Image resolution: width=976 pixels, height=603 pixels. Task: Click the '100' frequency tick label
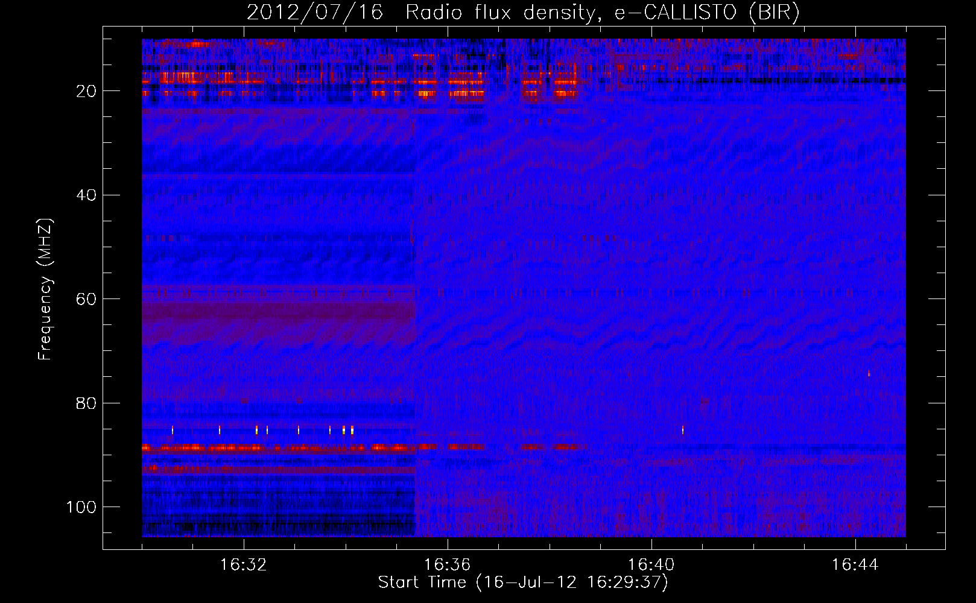pyautogui.click(x=81, y=507)
